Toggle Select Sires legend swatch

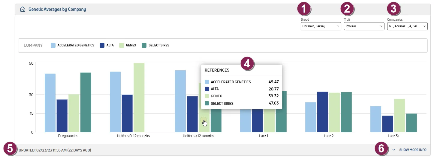pyautogui.click(x=144, y=46)
